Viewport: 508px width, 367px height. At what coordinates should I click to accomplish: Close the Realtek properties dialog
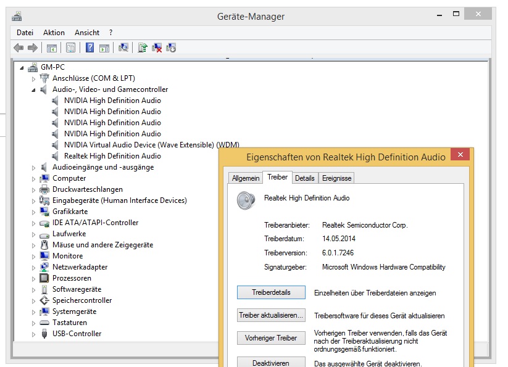tap(460, 154)
